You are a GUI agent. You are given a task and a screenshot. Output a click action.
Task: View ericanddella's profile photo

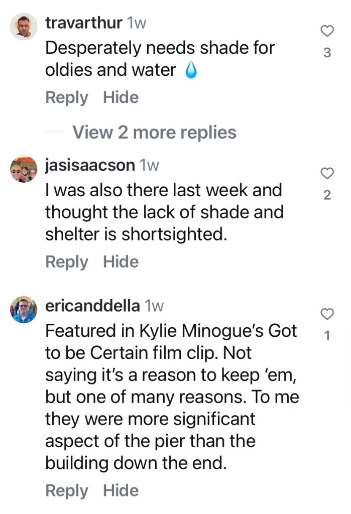[x=24, y=309]
